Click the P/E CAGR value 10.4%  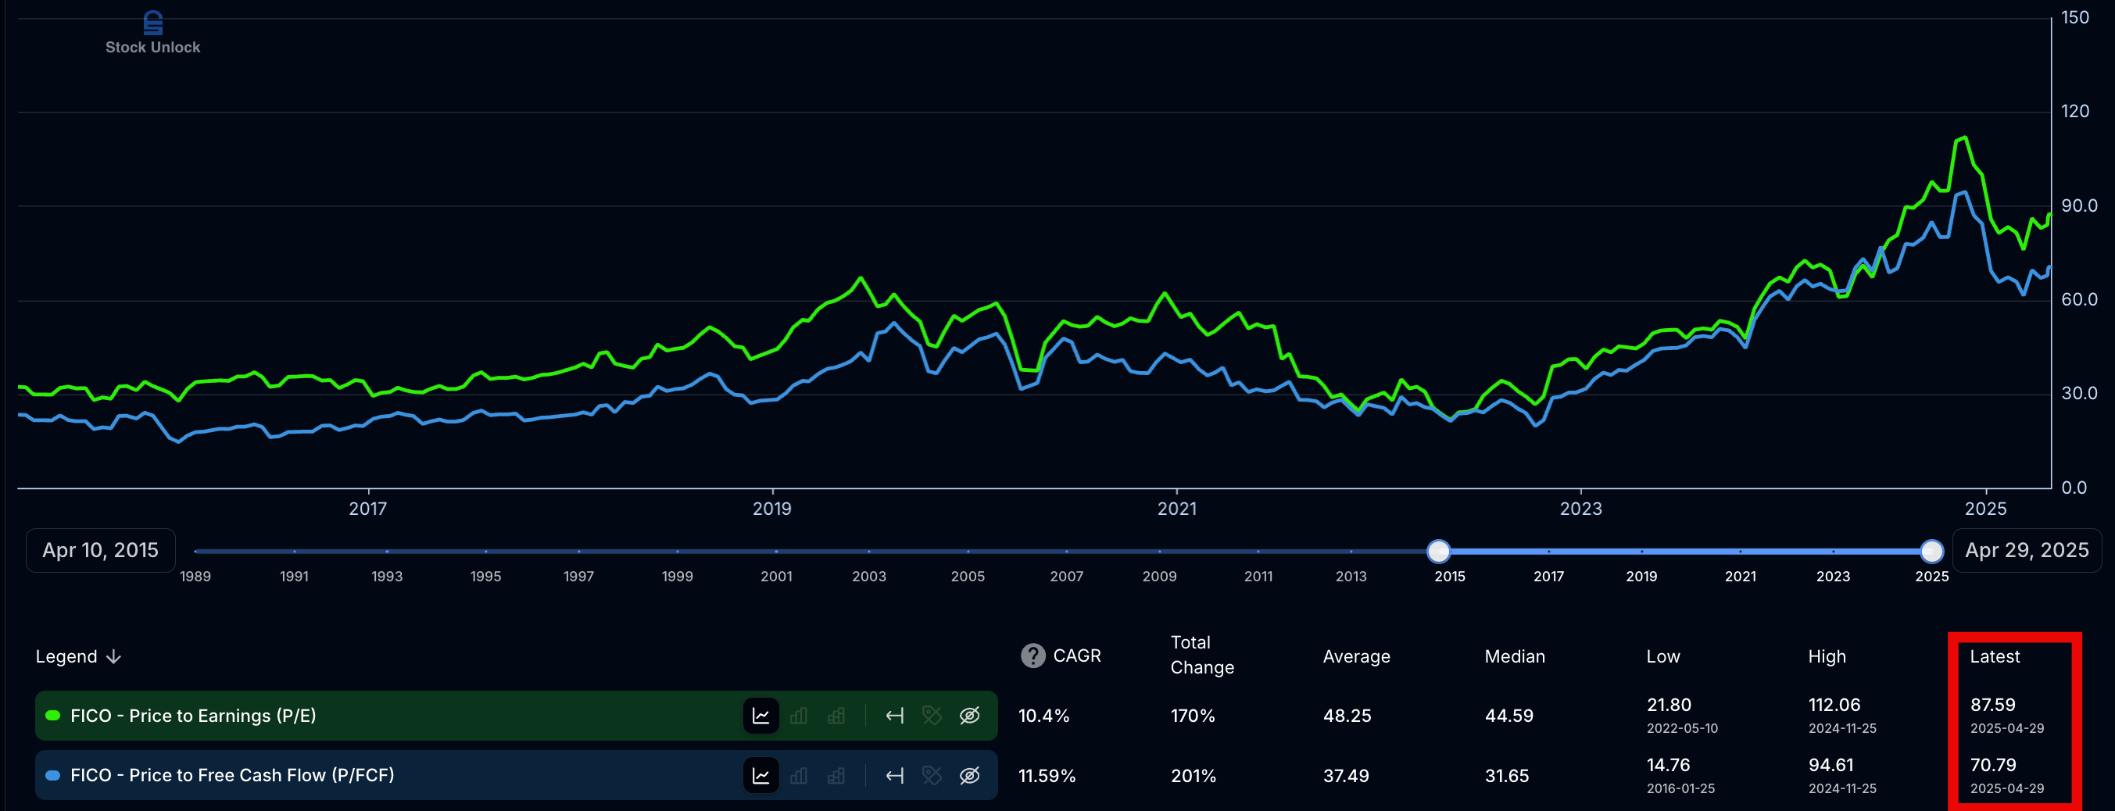tap(1043, 716)
